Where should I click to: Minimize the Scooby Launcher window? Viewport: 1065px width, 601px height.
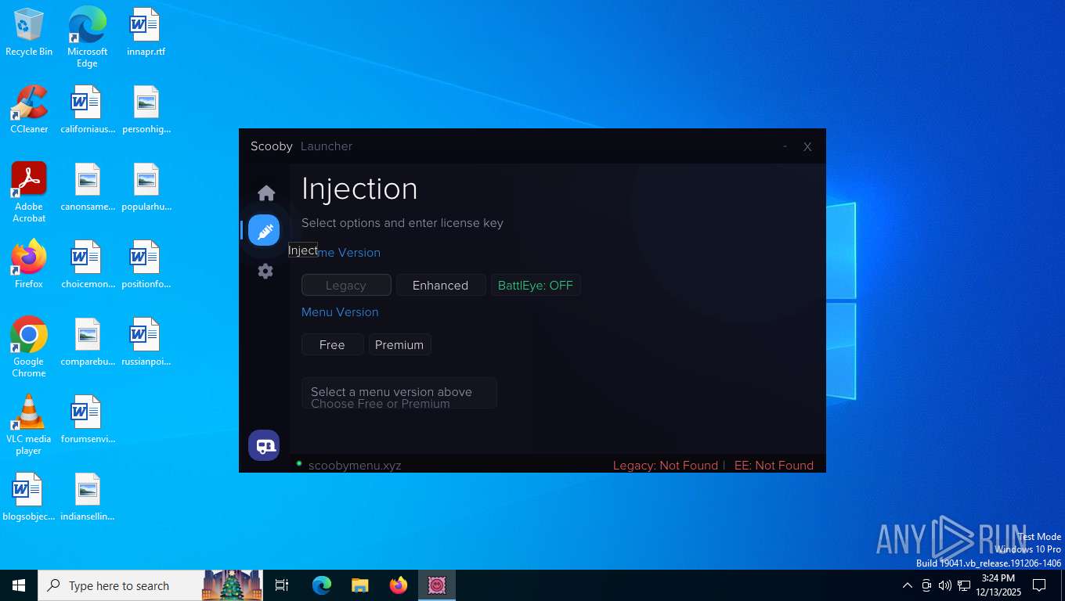785,146
